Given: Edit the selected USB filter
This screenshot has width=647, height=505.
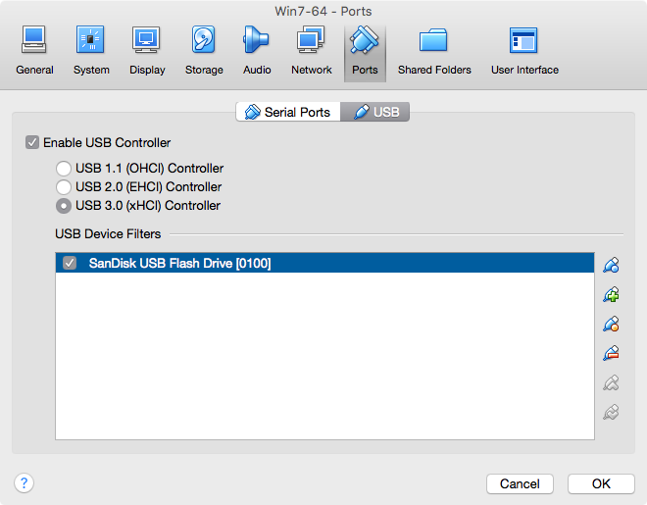Looking at the screenshot, I should click(611, 324).
